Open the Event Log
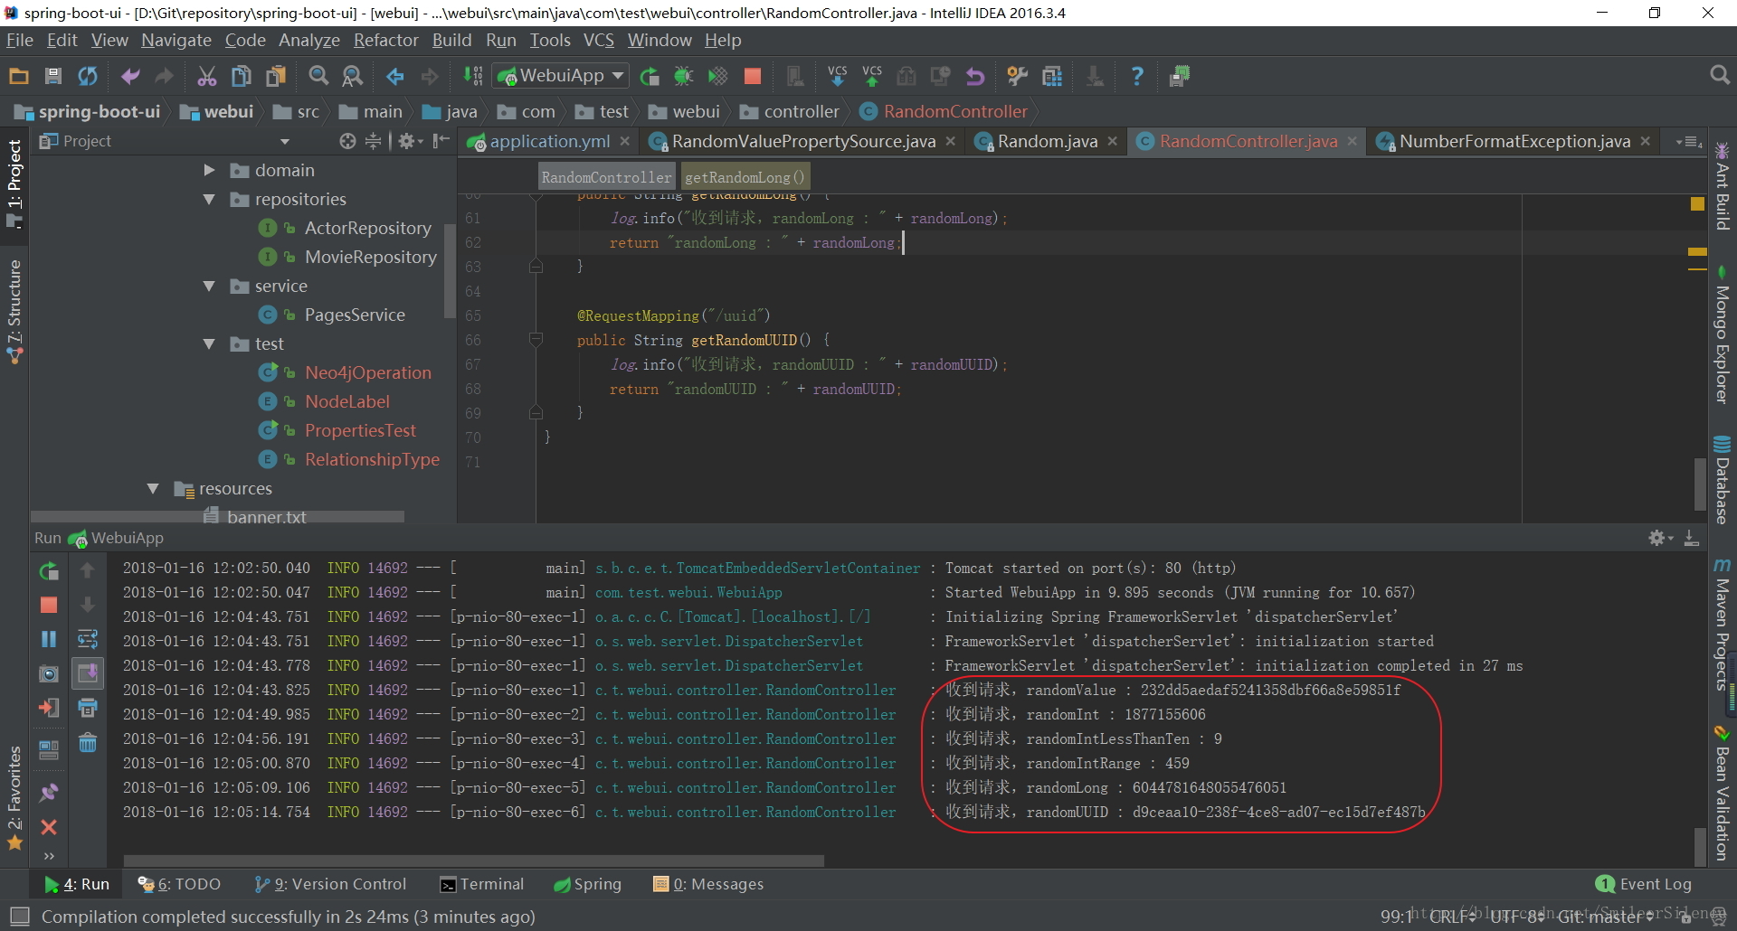The height and width of the screenshot is (931, 1737). click(1644, 884)
